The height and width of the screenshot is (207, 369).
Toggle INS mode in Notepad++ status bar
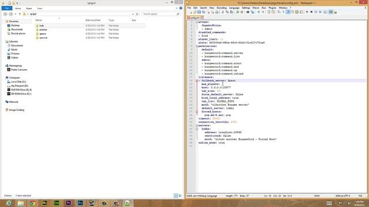(360, 195)
